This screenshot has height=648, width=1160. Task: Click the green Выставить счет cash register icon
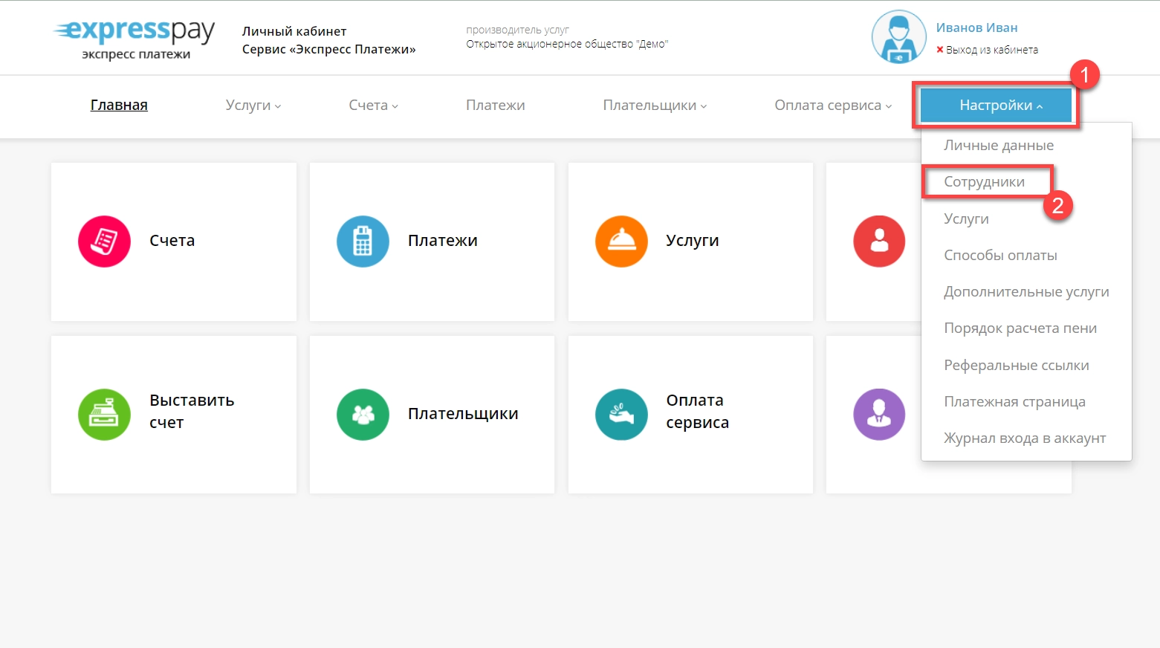click(x=104, y=415)
